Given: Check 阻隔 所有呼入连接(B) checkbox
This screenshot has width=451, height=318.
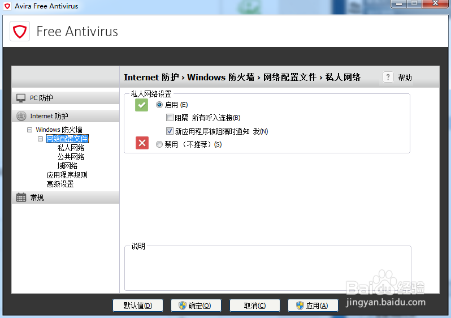Looking at the screenshot, I should (170, 118).
